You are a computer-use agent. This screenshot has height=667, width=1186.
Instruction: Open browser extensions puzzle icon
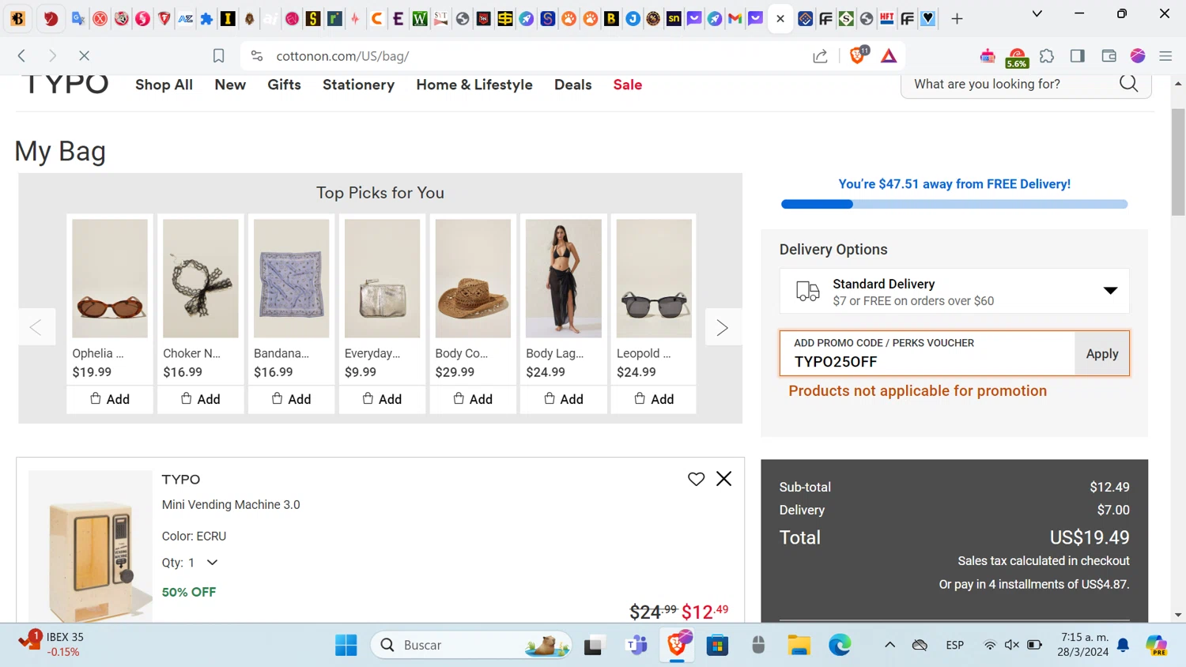(1047, 55)
